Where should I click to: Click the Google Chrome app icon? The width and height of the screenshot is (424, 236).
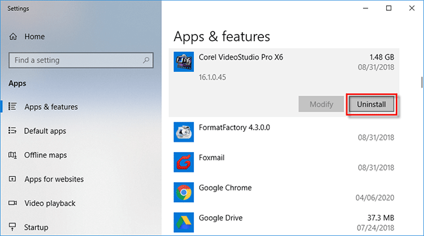coord(184,192)
